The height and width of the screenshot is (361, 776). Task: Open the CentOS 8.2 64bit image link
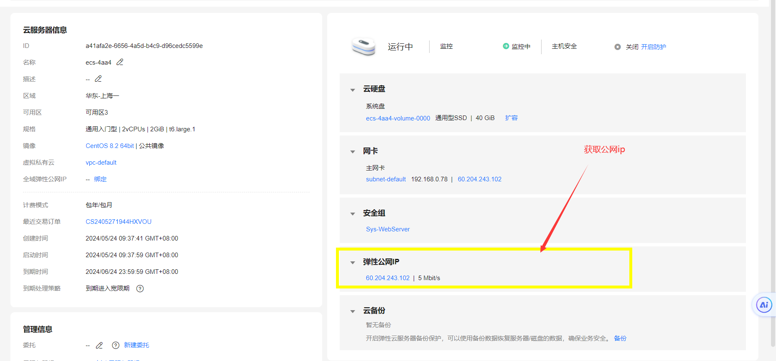coord(110,146)
